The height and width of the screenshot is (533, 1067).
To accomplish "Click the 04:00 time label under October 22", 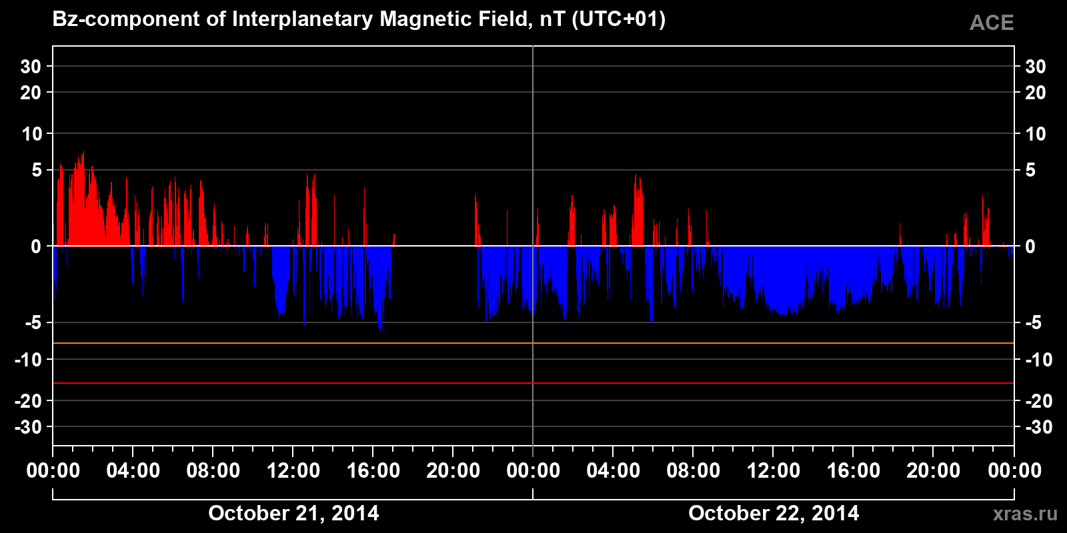I will tap(614, 470).
